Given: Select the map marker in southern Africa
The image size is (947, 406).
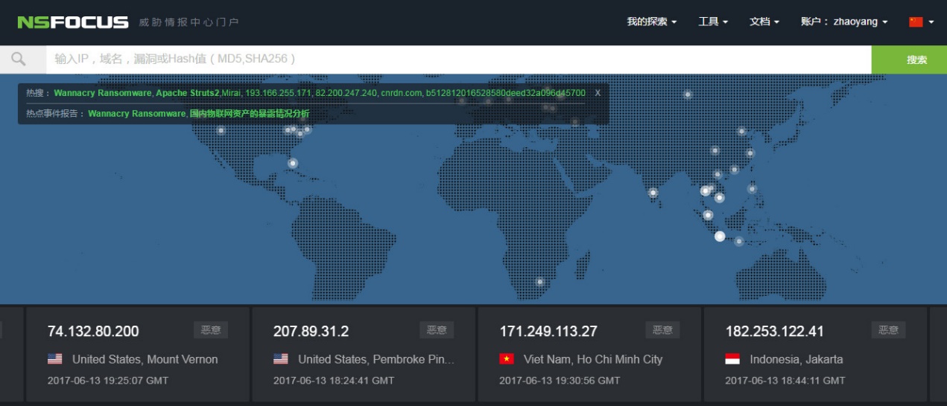Looking at the screenshot, I should (x=540, y=282).
